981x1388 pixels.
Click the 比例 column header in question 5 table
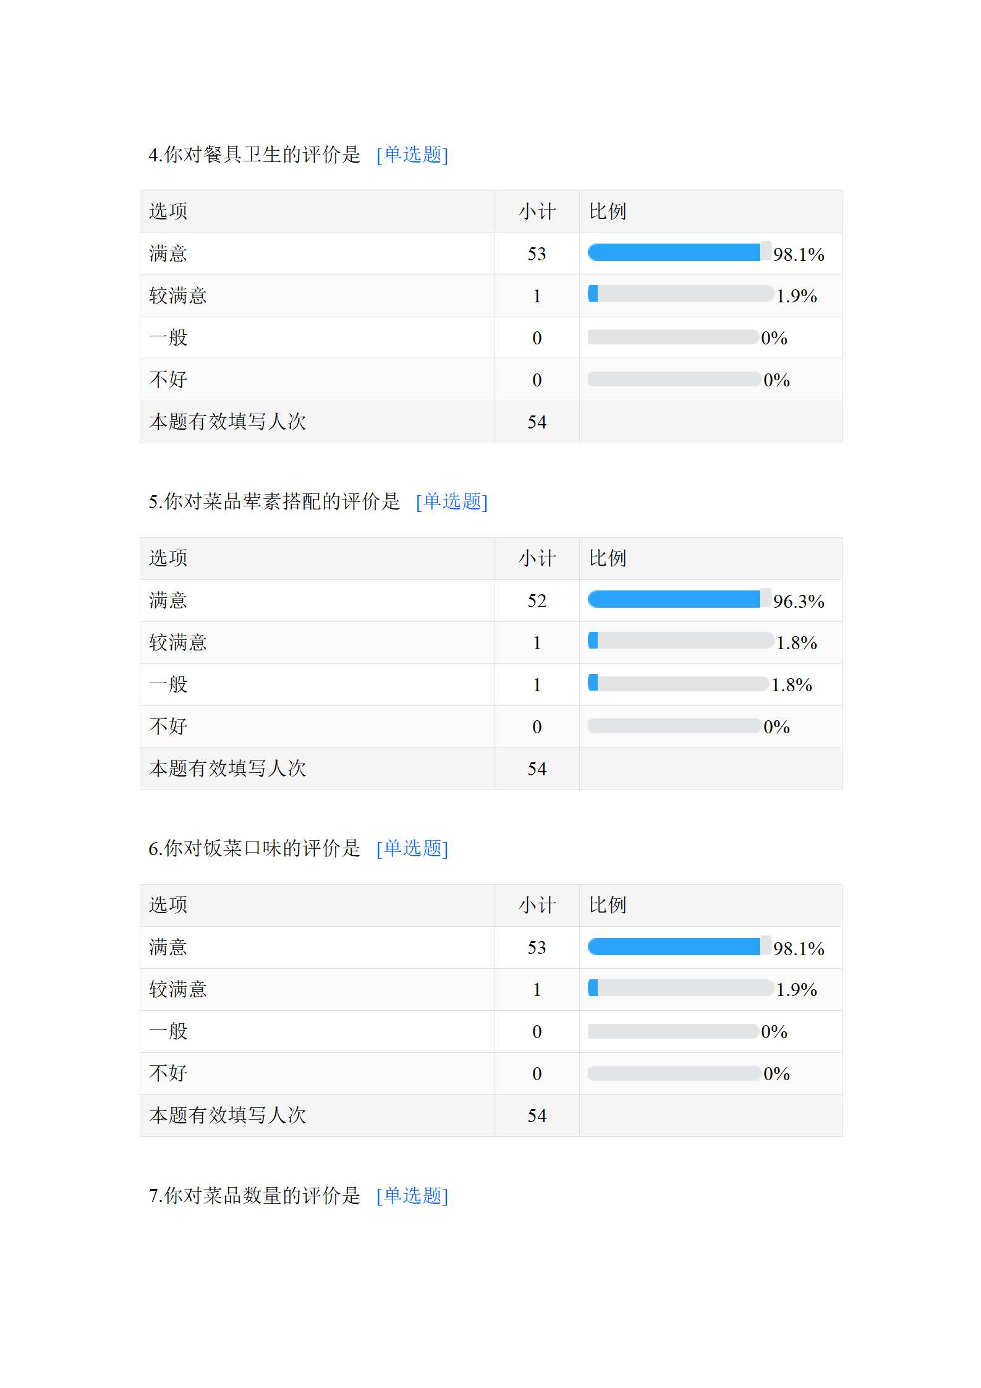pos(607,559)
